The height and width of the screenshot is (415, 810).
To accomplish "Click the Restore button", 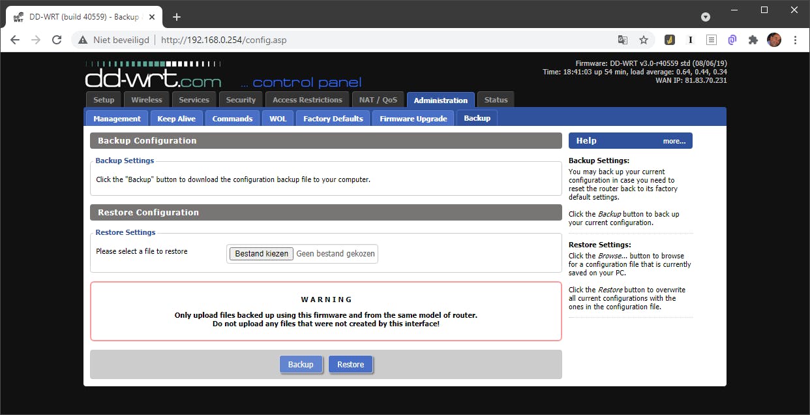I will pos(351,364).
